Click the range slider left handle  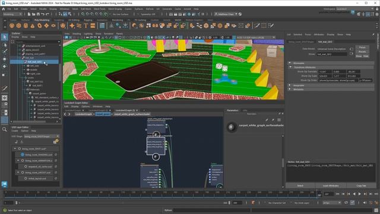17,203
